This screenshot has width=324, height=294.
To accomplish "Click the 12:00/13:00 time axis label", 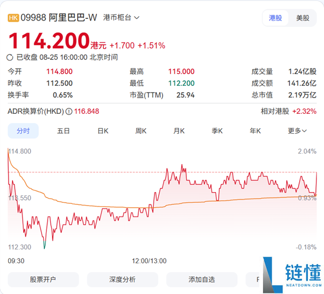I will 149,261.
